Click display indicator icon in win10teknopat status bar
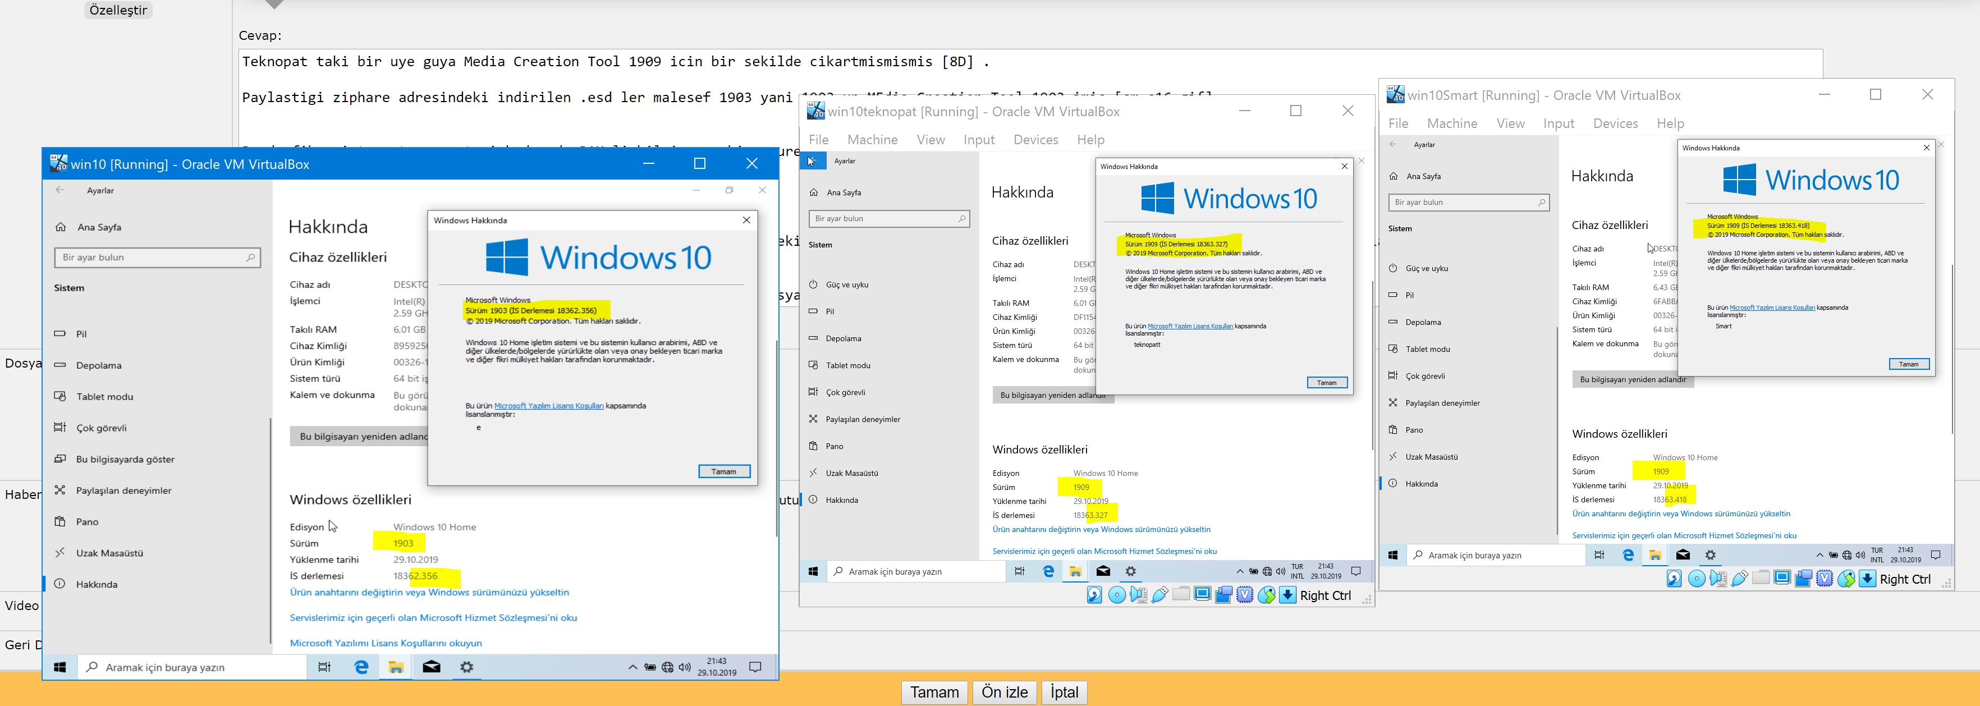The width and height of the screenshot is (1980, 706). point(1203,595)
